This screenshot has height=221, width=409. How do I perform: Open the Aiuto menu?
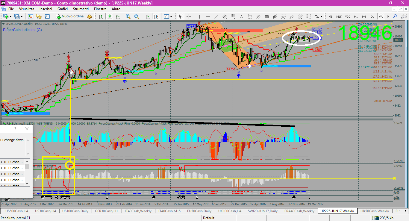pyautogui.click(x=116, y=9)
